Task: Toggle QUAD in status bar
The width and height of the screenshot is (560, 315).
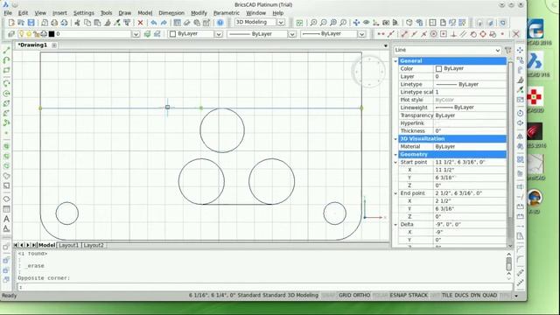Action: click(x=490, y=296)
